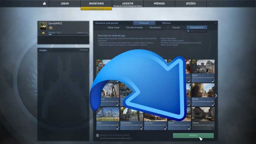Click the DanielMM13 player name
The width and height of the screenshot is (256, 144).
pyautogui.click(x=55, y=23)
